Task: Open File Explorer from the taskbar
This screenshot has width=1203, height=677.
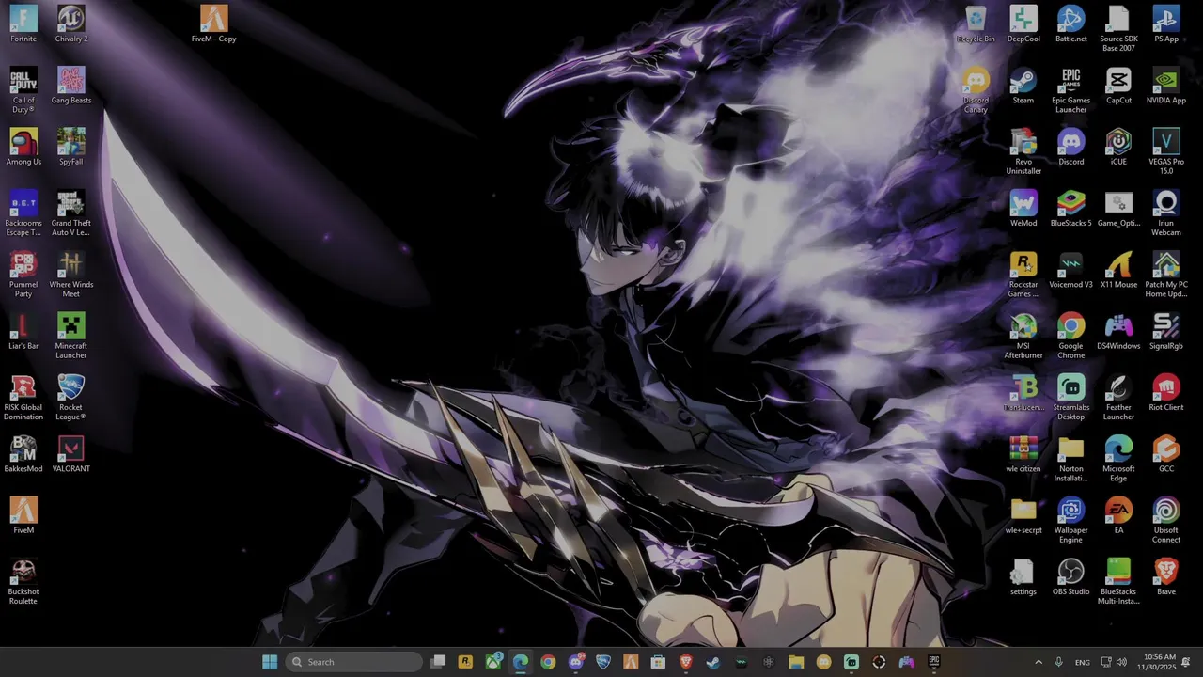Action: 796,662
